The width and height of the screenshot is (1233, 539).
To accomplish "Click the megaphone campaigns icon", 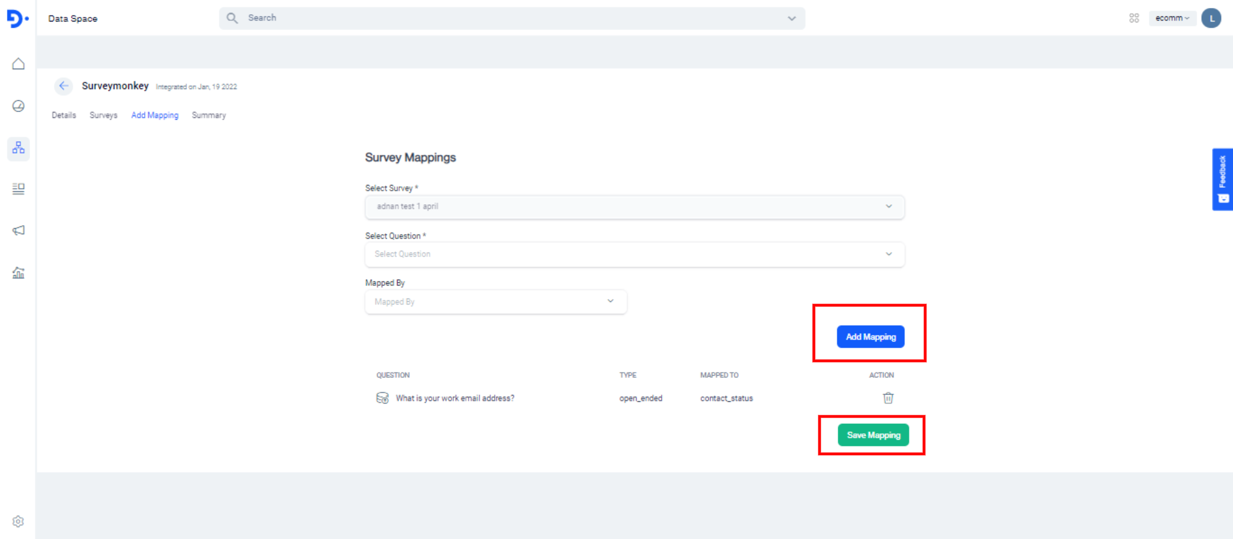I will coord(18,230).
